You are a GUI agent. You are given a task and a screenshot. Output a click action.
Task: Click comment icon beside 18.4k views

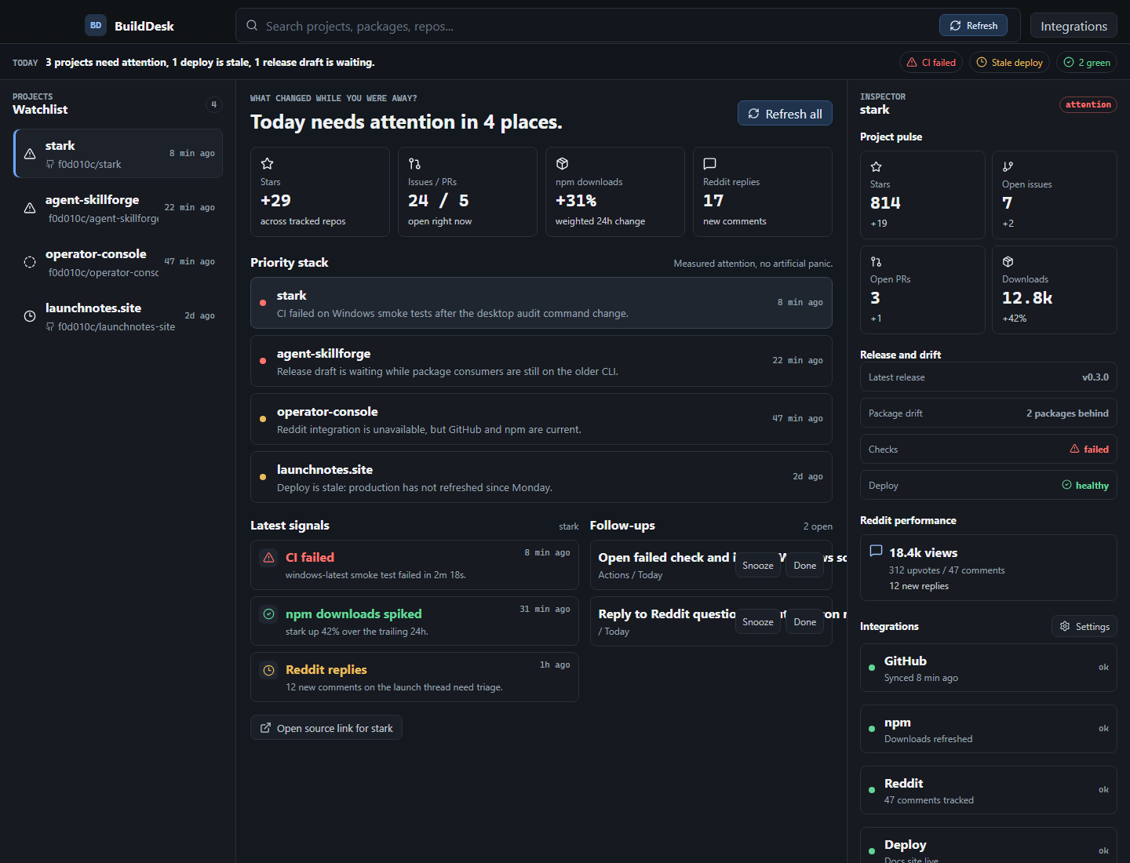click(x=877, y=551)
